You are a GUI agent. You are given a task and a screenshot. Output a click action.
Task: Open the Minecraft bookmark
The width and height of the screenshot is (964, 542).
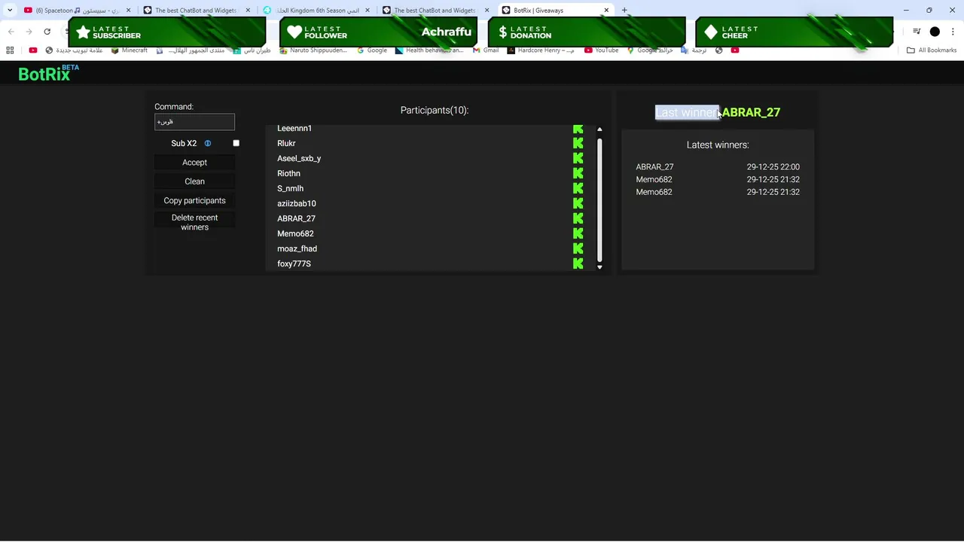pos(129,50)
